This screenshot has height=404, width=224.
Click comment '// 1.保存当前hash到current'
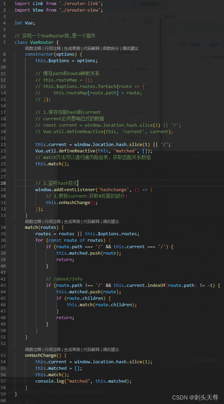(x=68, y=112)
